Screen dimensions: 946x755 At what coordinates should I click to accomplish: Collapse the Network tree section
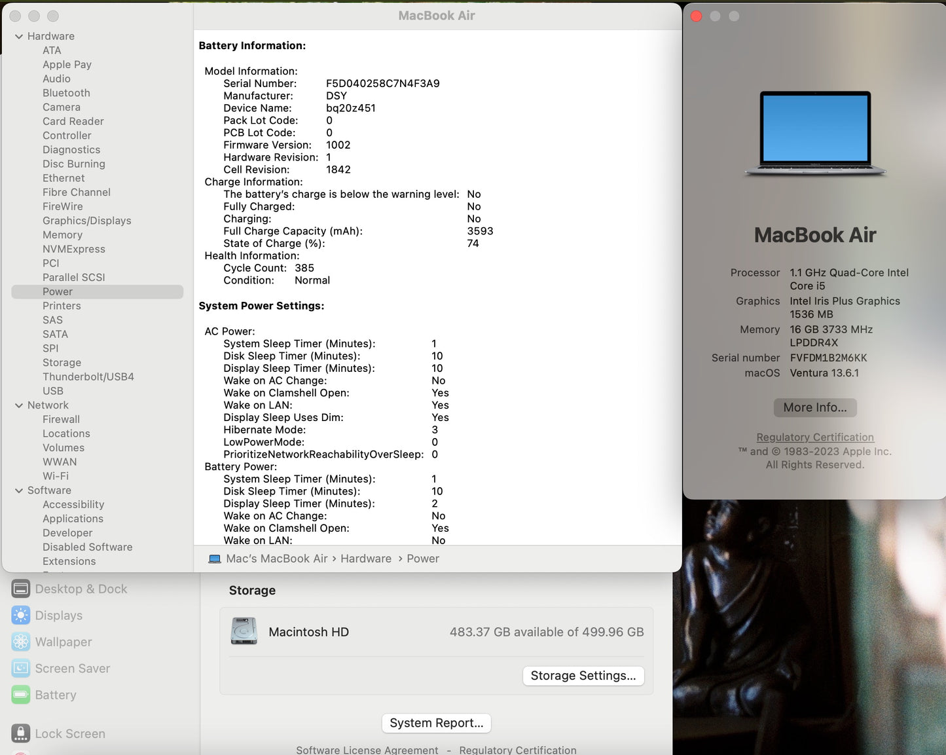click(19, 405)
